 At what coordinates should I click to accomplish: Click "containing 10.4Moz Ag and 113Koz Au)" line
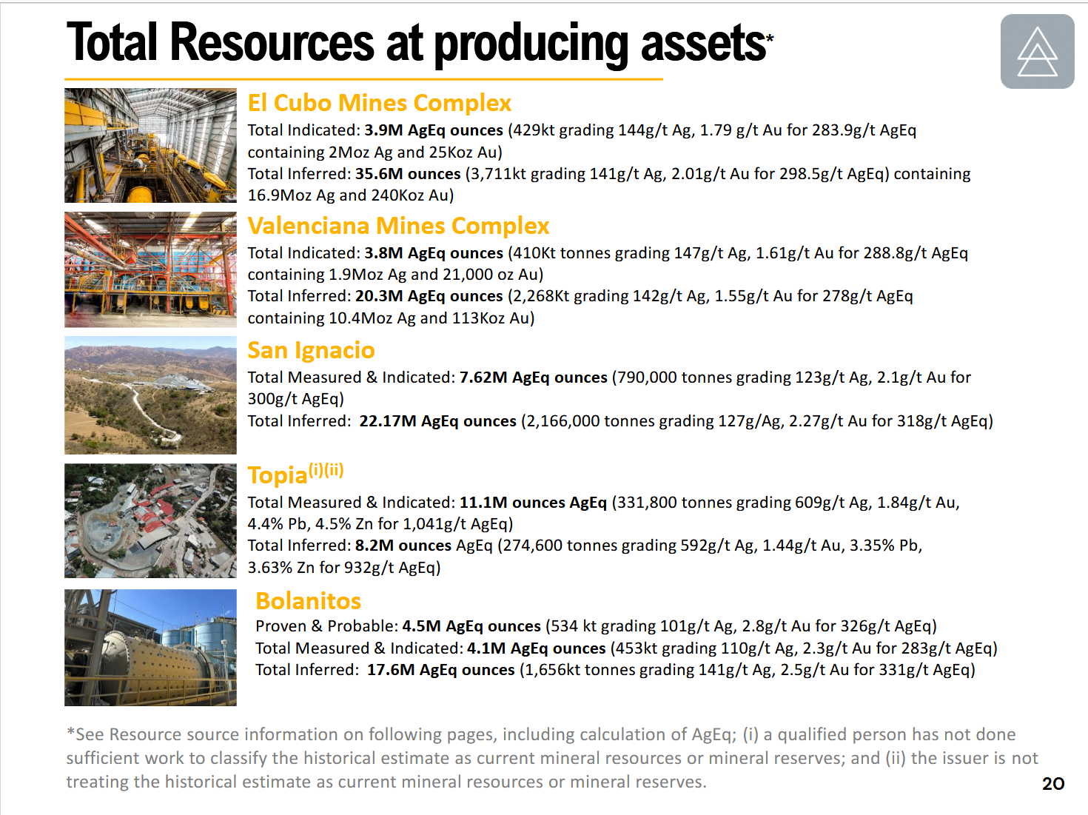click(x=391, y=318)
